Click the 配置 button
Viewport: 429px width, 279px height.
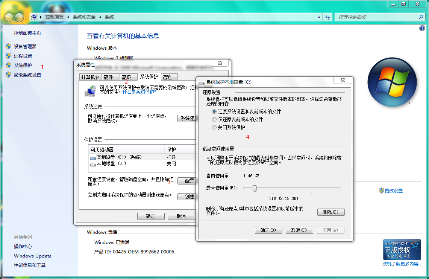point(186,181)
